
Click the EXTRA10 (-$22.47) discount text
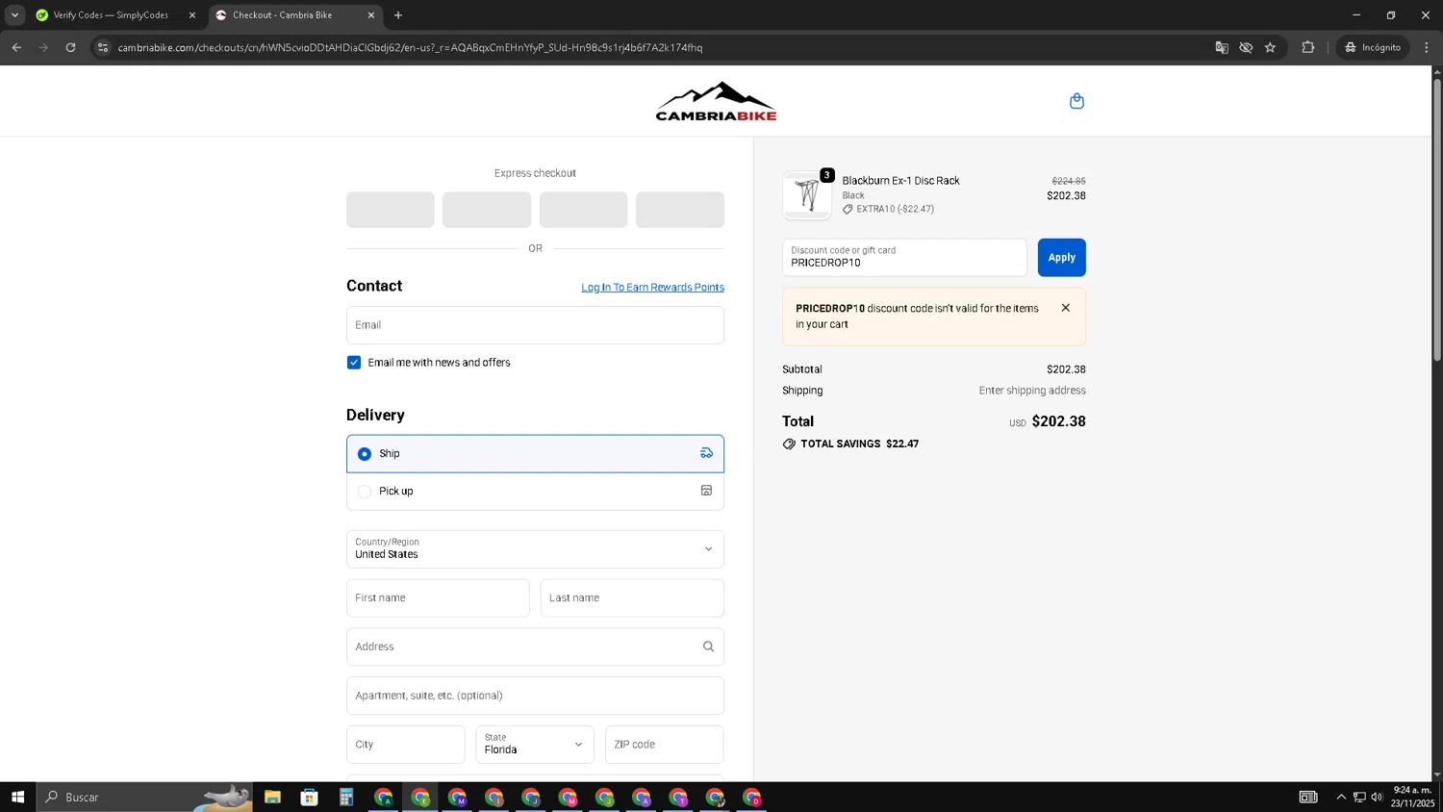click(896, 209)
